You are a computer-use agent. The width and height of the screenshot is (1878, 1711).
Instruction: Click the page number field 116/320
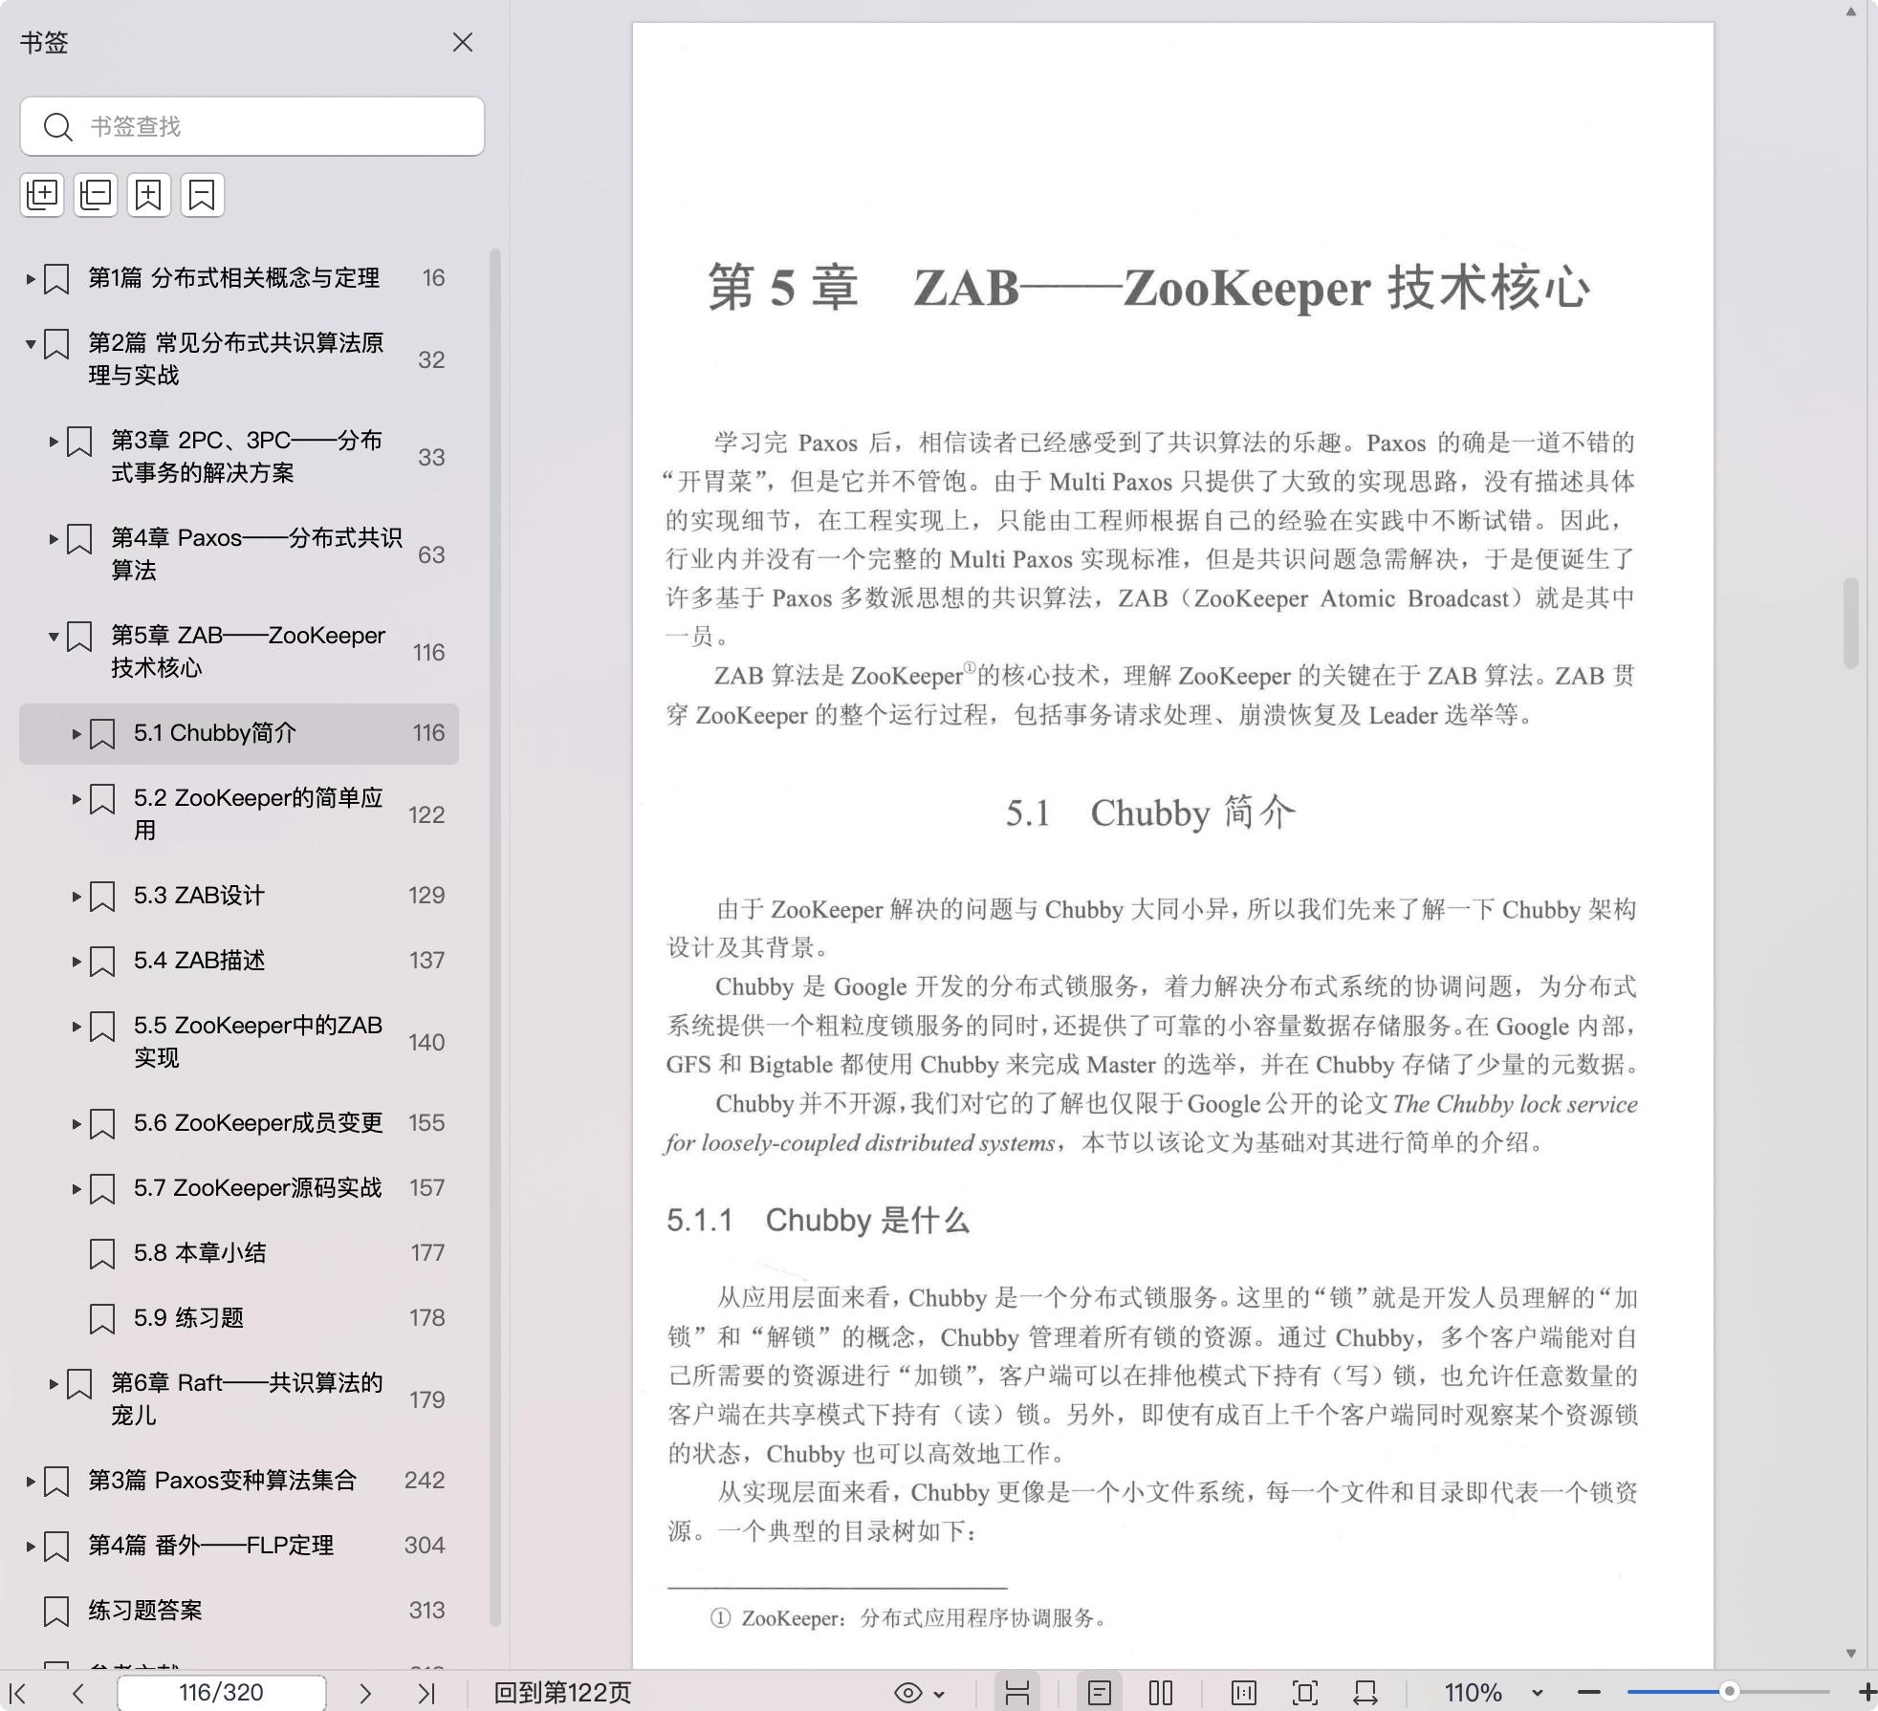tap(221, 1693)
